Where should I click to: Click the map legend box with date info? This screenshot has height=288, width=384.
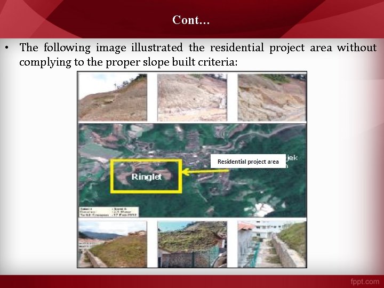[x=109, y=212]
